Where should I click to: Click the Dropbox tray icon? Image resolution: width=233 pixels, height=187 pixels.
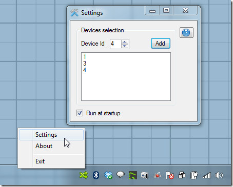108,175
